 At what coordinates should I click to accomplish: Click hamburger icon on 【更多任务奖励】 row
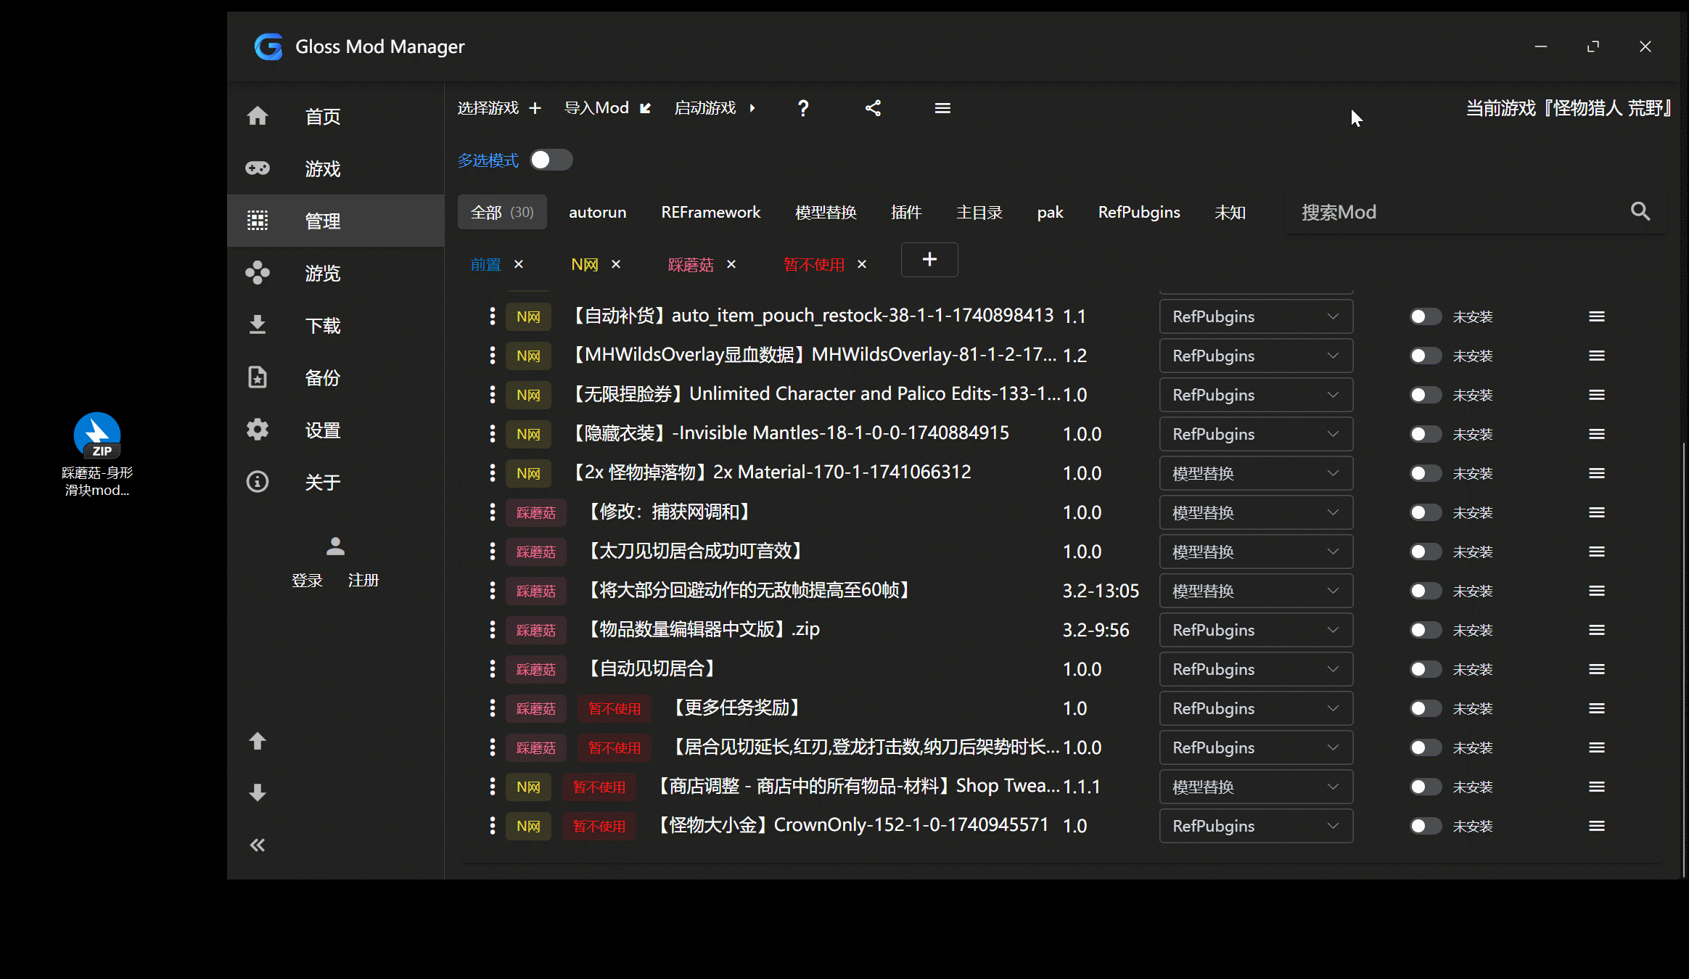point(1596,708)
